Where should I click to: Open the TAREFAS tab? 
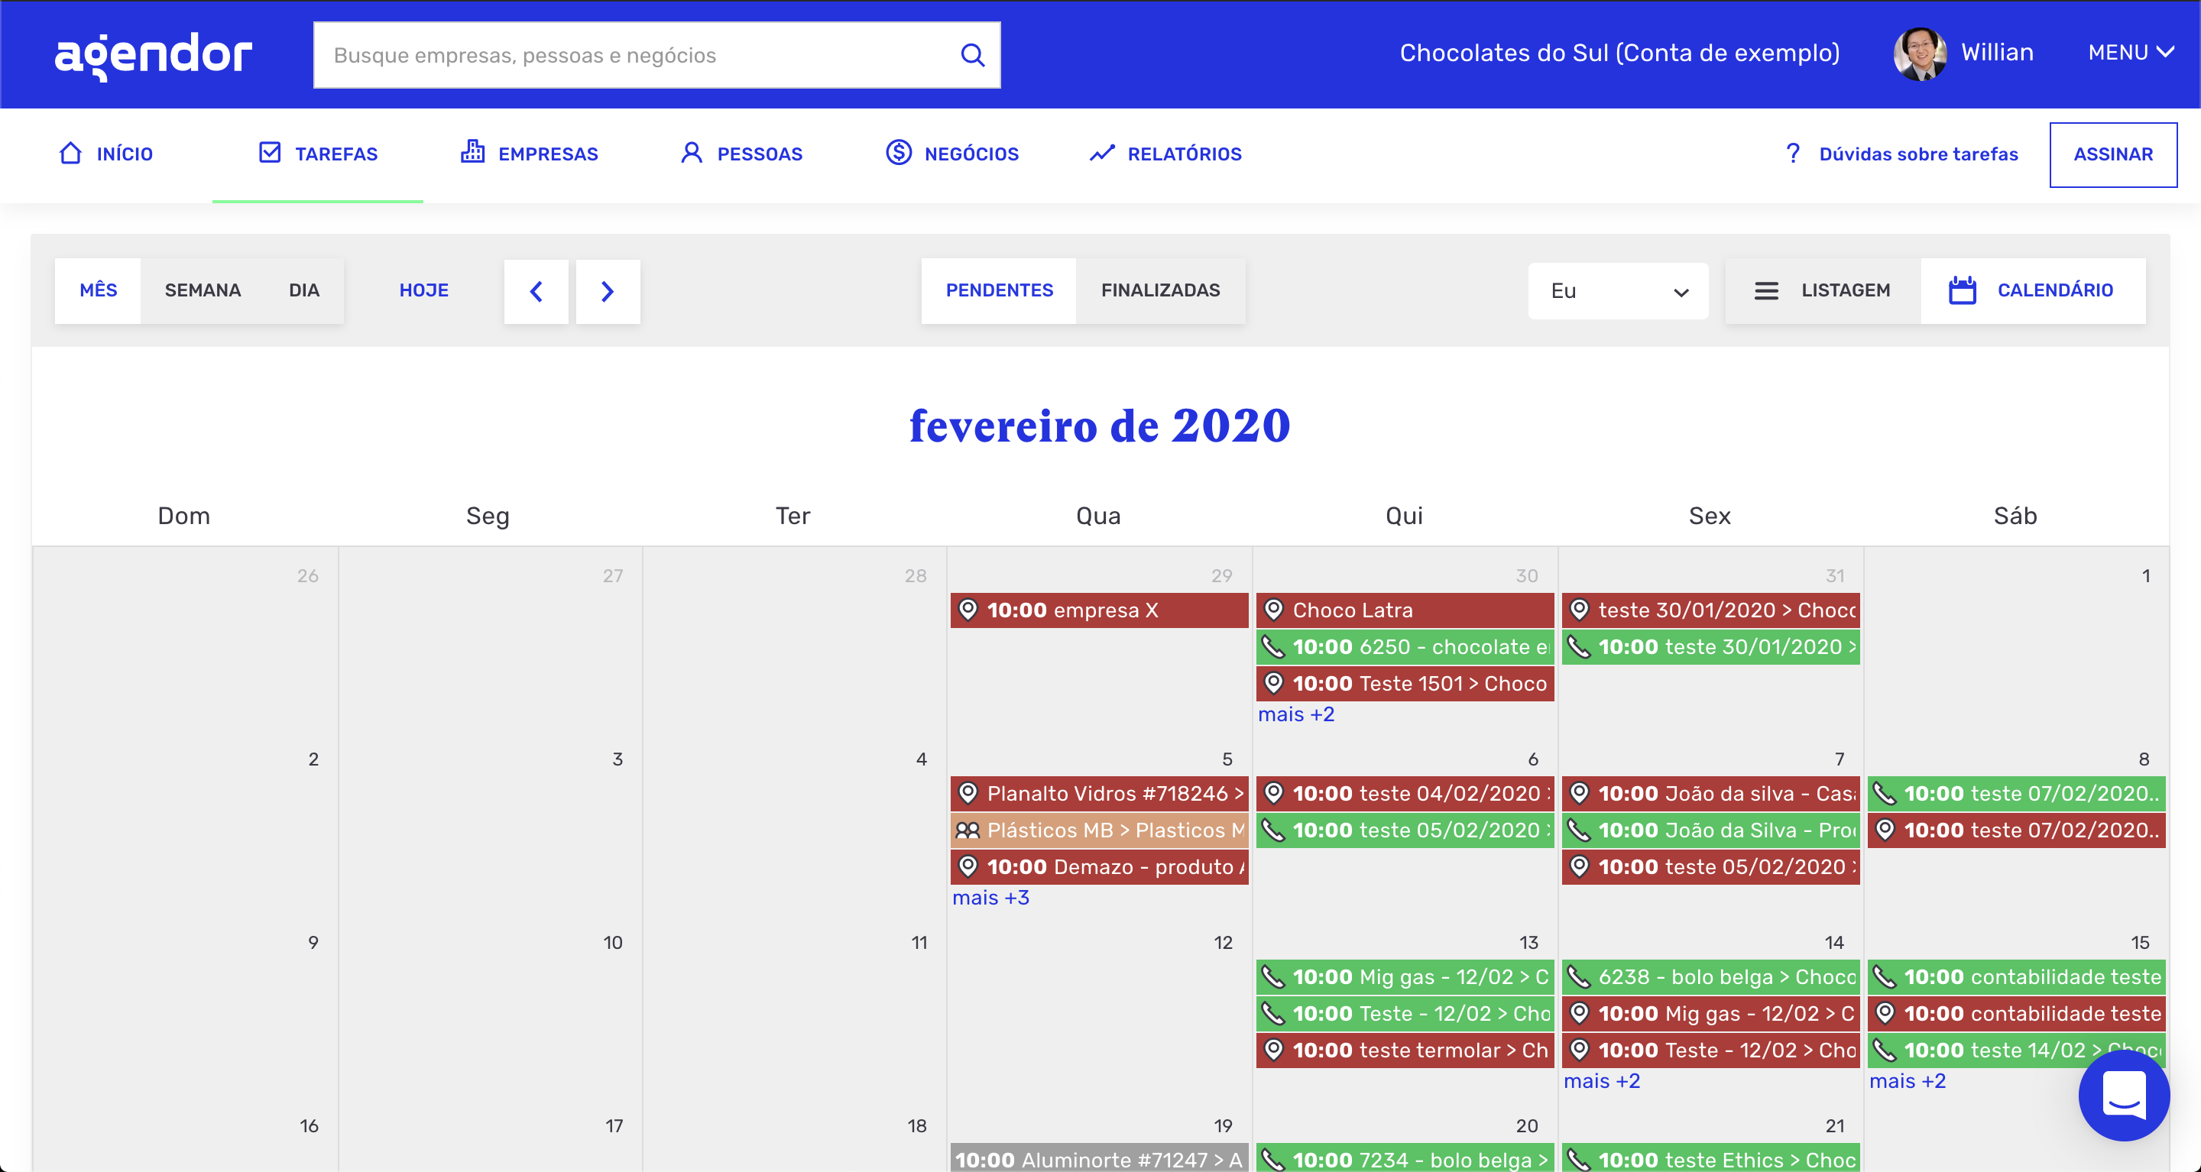click(x=318, y=154)
